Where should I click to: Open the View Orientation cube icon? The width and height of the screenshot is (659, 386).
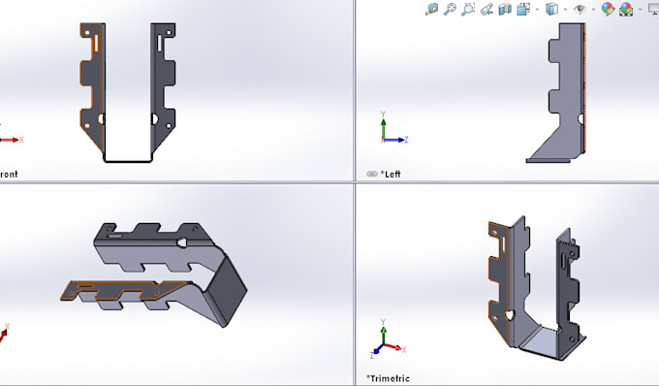(x=523, y=9)
